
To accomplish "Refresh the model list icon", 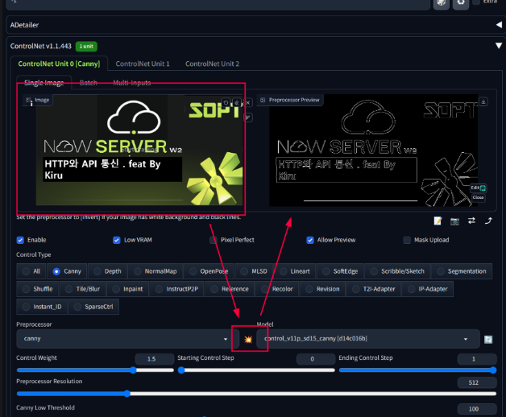I will click(488, 339).
